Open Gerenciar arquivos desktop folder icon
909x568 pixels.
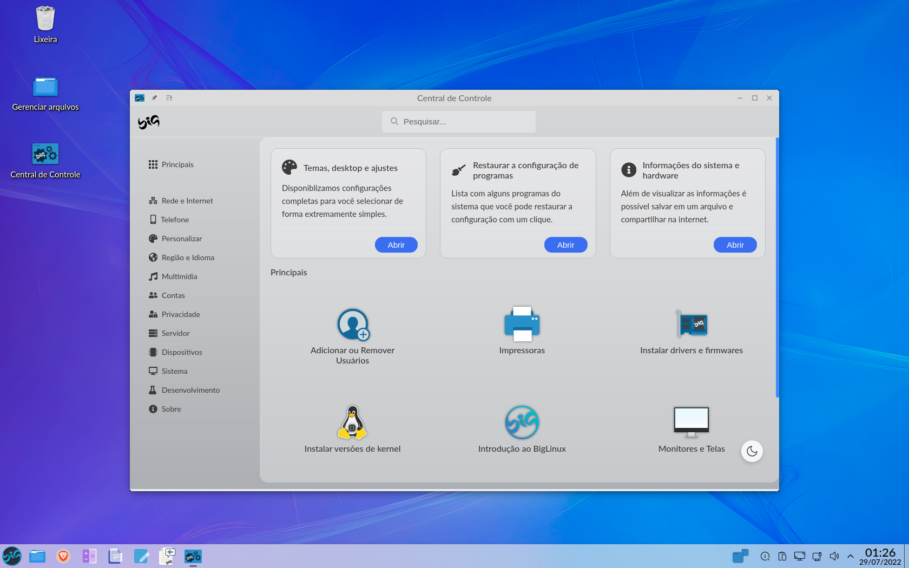tap(45, 93)
